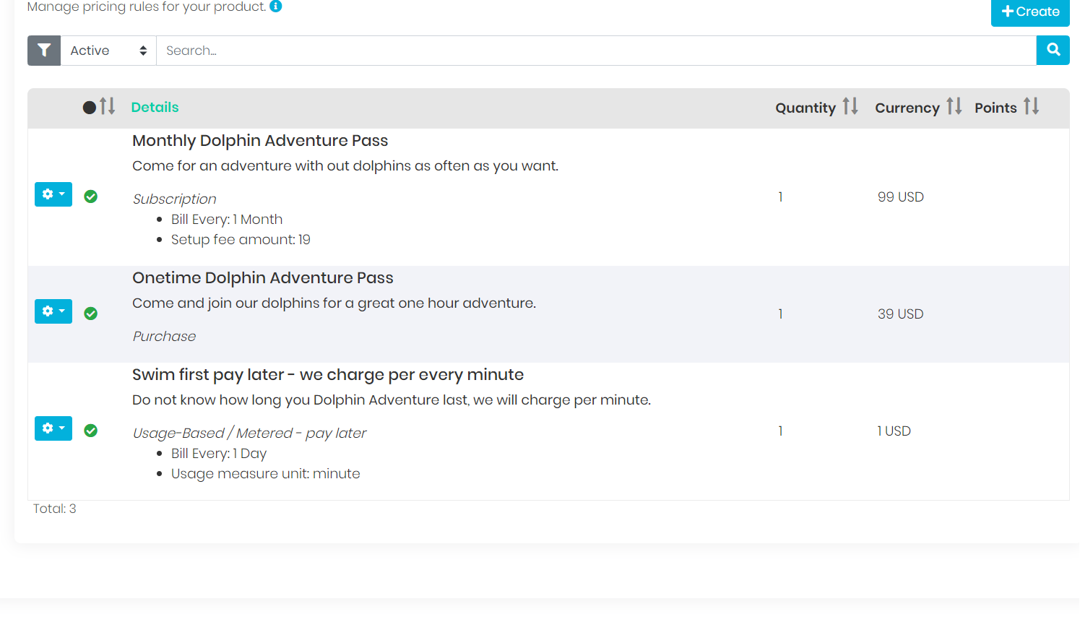This screenshot has width=1080, height=617.
Task: Sort the table by Points
Action: 1031,107
